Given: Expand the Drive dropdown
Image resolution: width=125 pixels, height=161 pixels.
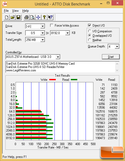Looking at the screenshot, I should pyautogui.click(x=43, y=26).
